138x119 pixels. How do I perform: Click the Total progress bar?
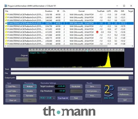pos(72,69)
